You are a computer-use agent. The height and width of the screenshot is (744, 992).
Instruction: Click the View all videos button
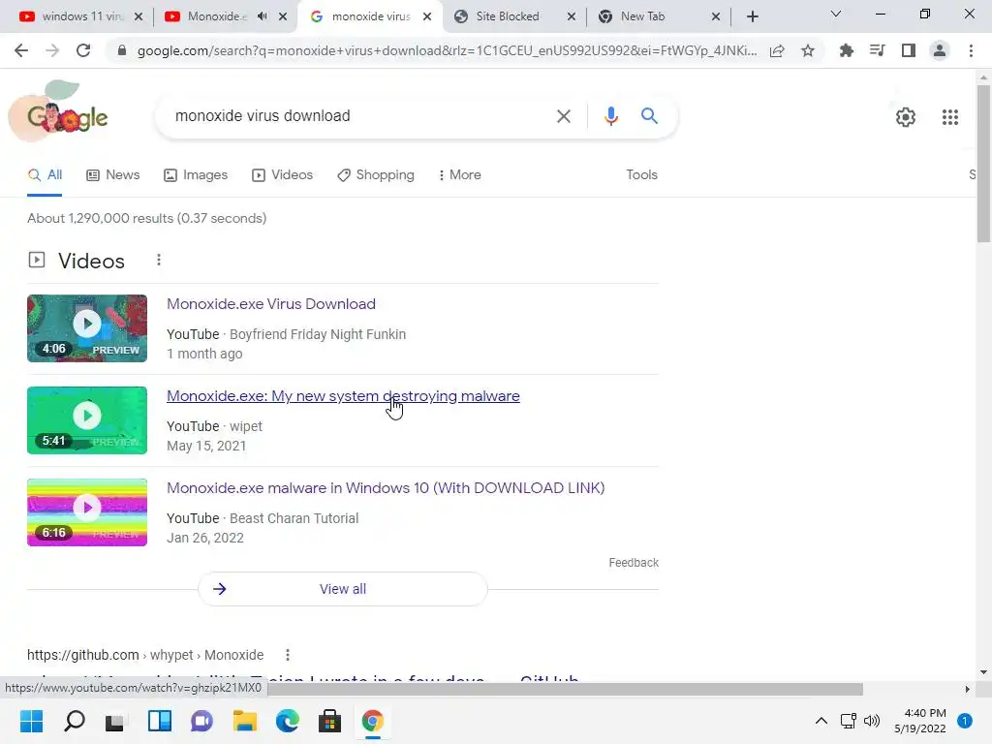point(343,589)
